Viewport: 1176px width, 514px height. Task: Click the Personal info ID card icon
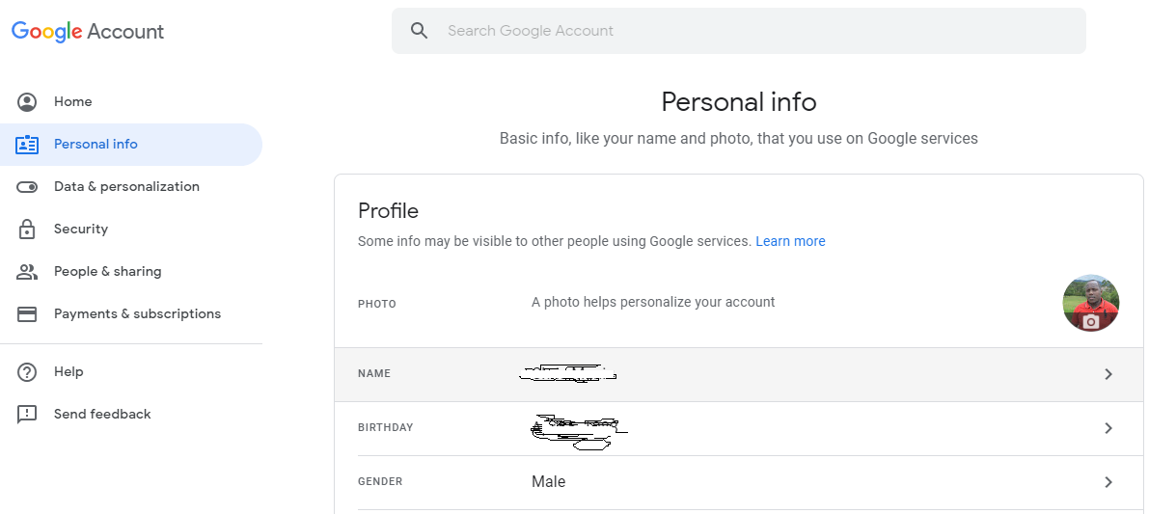27,145
